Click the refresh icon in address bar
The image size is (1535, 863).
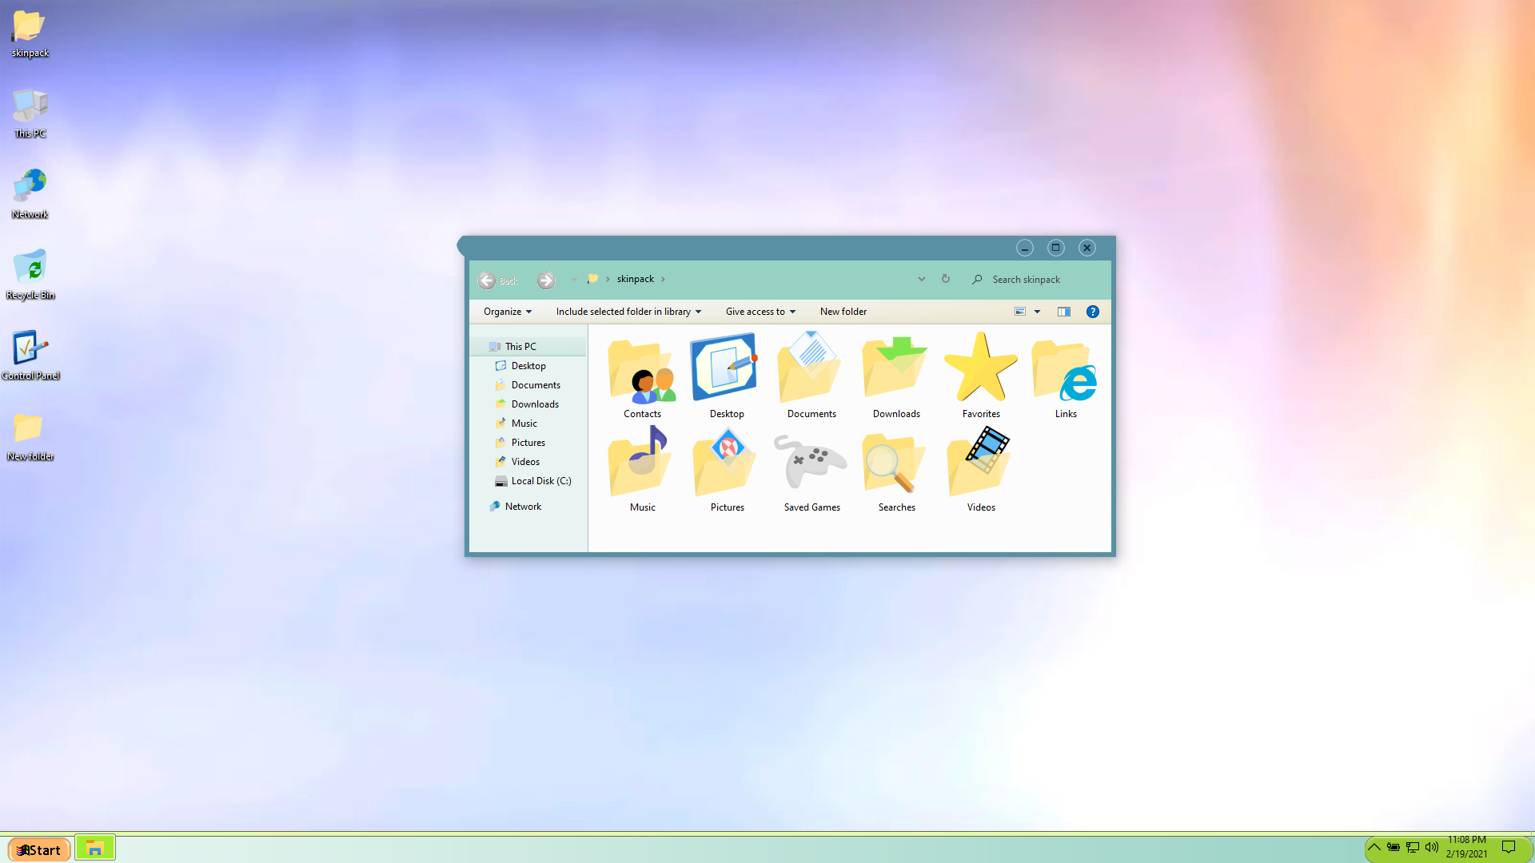coord(945,279)
